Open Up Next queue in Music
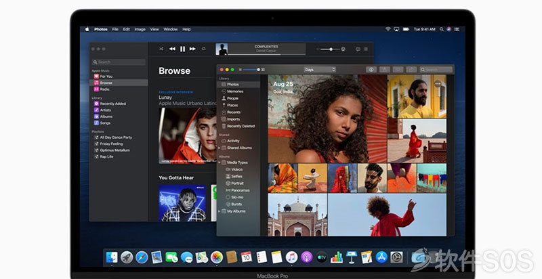Viewport: 542px width, 279px height. tap(366, 49)
